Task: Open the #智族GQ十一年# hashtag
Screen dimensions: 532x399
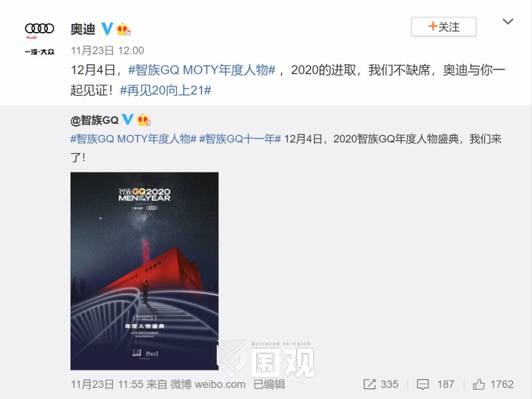Action: coord(240,139)
